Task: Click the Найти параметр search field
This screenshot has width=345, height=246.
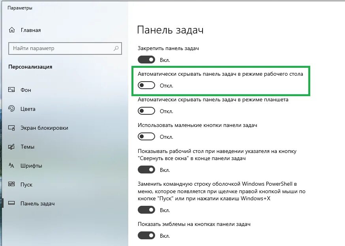Action: pyautogui.click(x=65, y=48)
